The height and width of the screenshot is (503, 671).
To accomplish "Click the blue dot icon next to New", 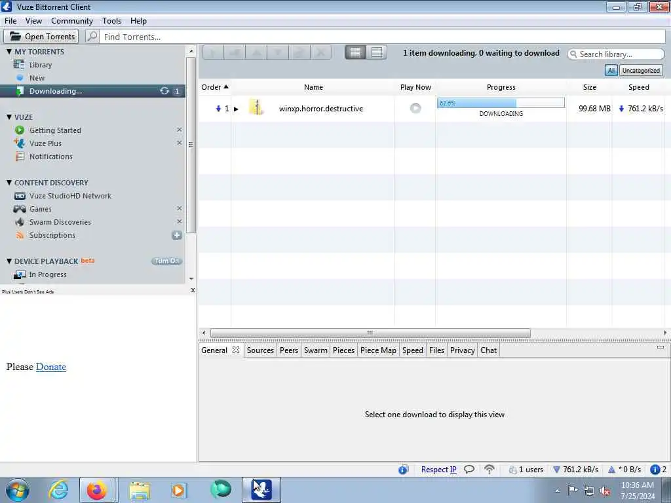I will pos(20,77).
